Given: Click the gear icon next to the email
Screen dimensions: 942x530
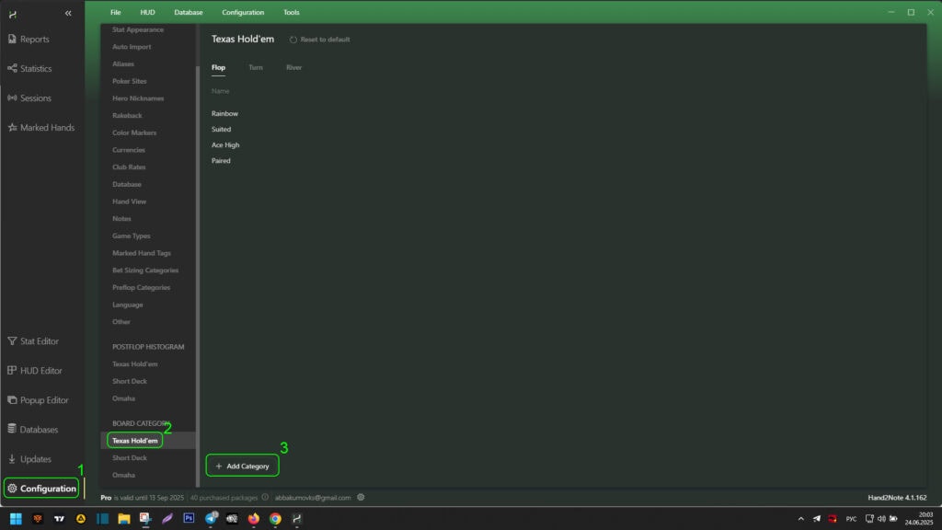Looking at the screenshot, I should (x=361, y=497).
